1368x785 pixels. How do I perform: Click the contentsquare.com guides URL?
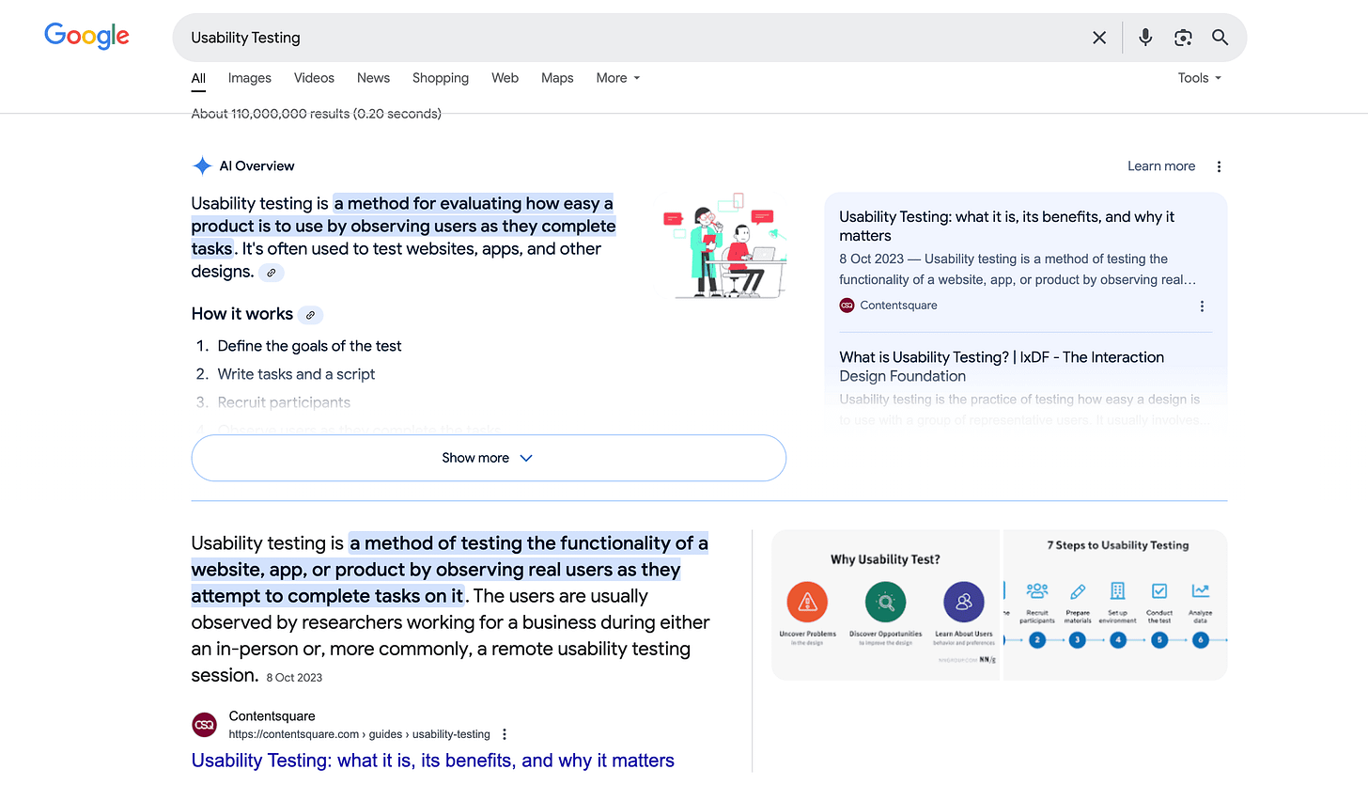point(360,734)
